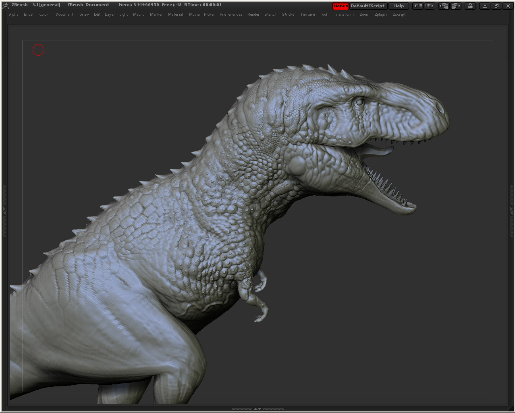The height and width of the screenshot is (413, 515).
Task: Open the Help button
Action: pos(399,6)
